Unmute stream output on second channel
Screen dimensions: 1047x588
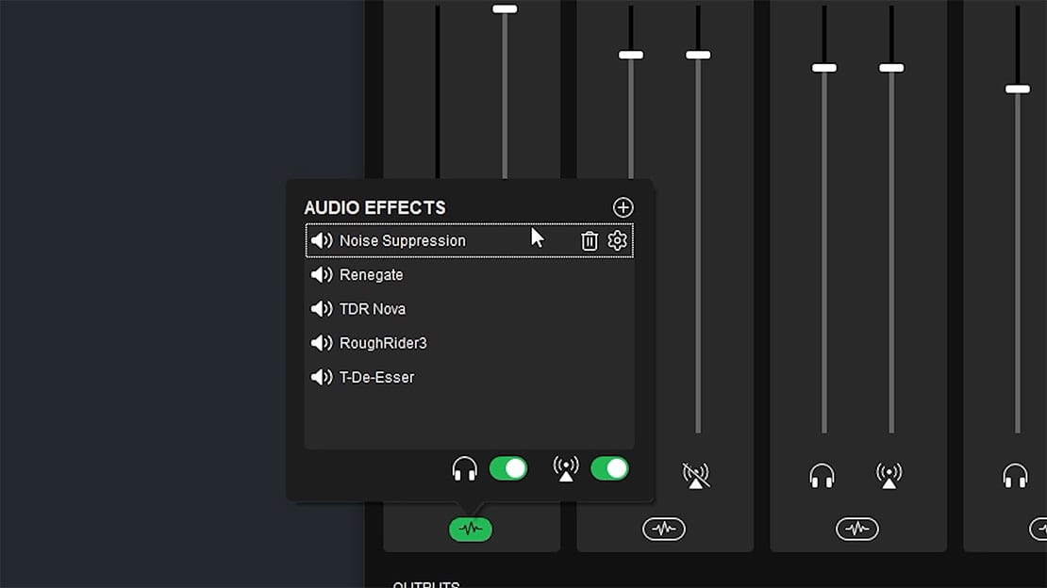click(696, 475)
